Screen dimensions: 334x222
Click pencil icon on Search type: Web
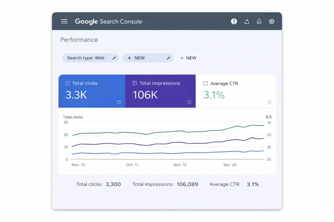tap(114, 58)
